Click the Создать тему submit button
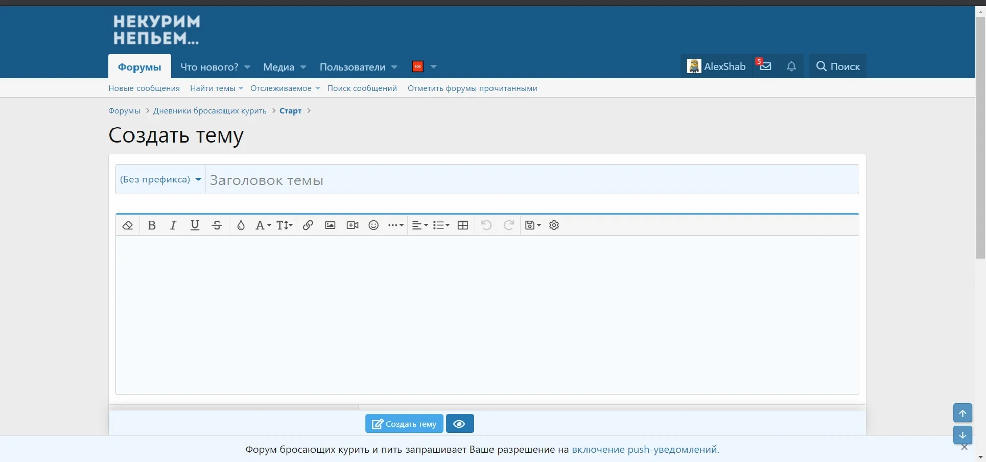The image size is (986, 462). click(404, 424)
